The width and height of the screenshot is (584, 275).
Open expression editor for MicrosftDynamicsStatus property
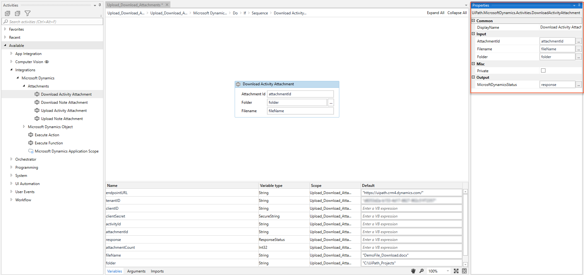(x=579, y=85)
